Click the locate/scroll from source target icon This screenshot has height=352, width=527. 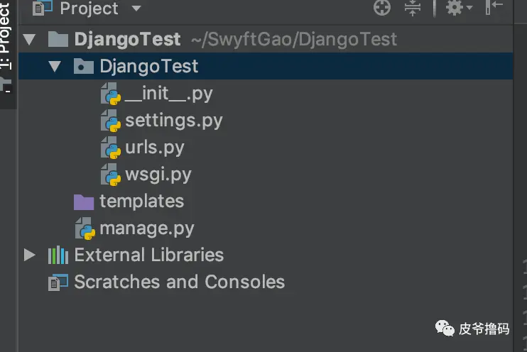tap(382, 8)
